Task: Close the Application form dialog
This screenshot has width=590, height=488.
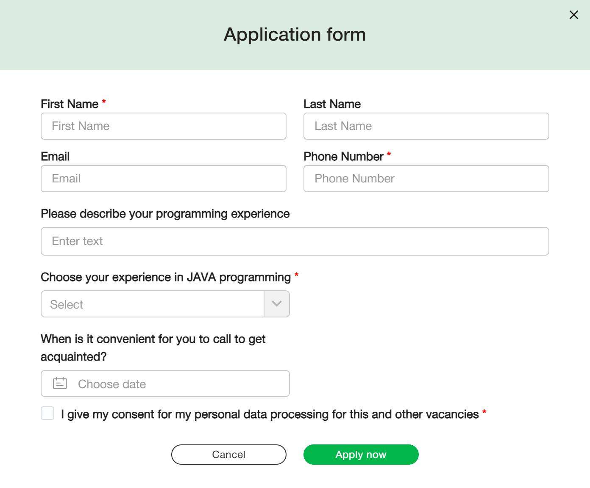Action: [574, 15]
